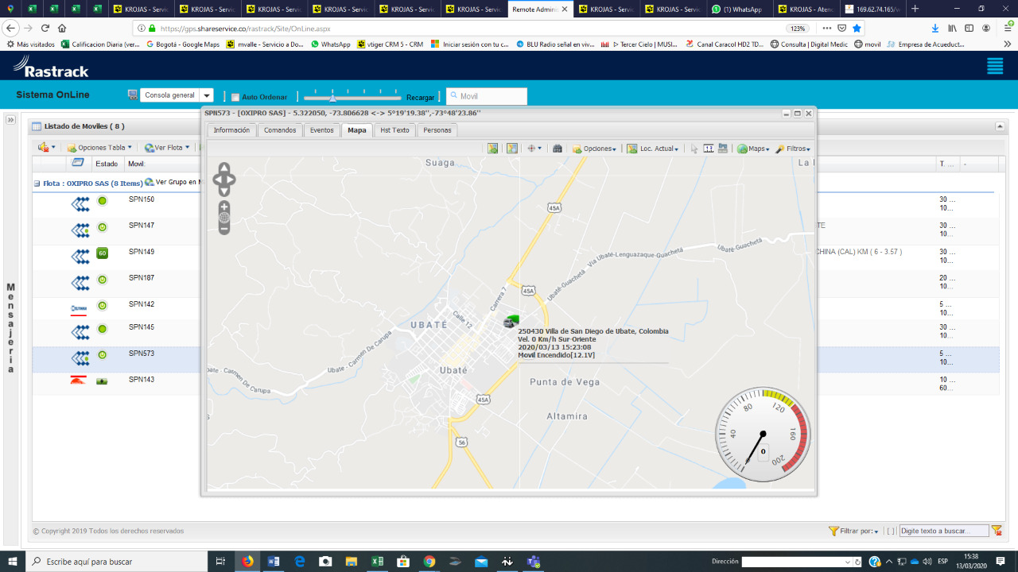
Task: Click the SPN142 status indicator icon
Action: pyautogui.click(x=102, y=305)
